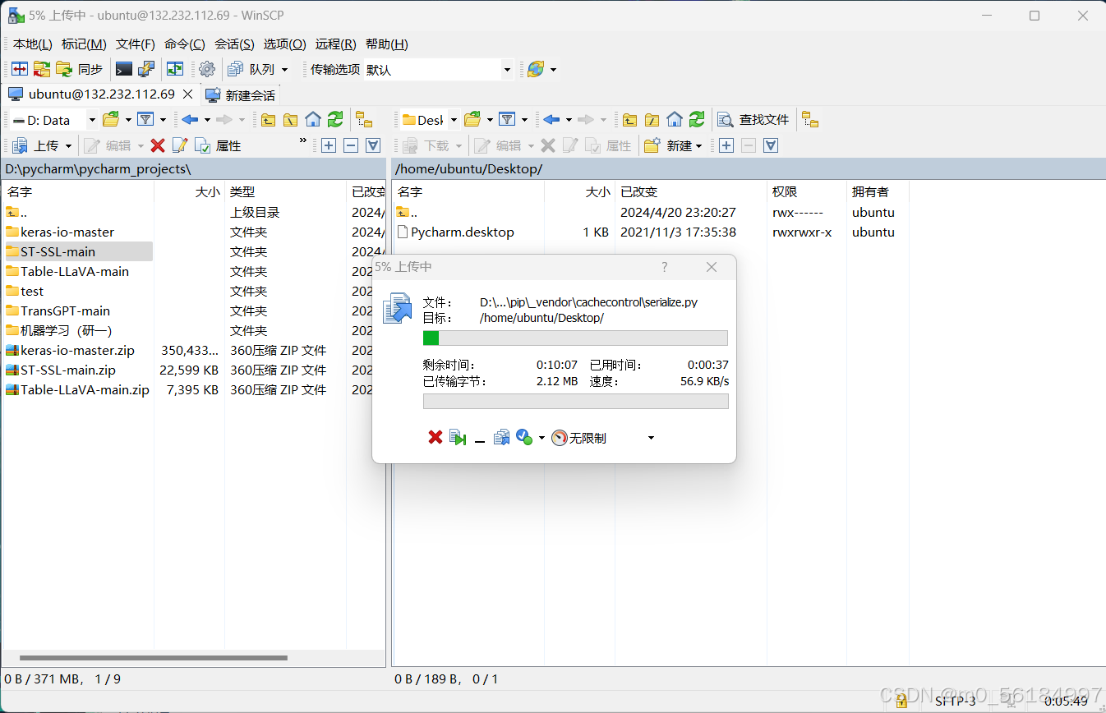1106x713 pixels.
Task: Click the overall transfer progress bar
Action: (575, 401)
